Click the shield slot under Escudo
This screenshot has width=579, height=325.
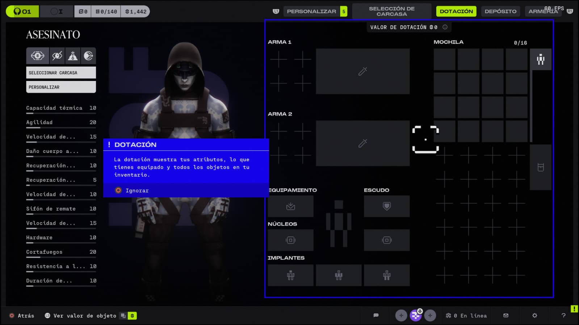pos(386,206)
